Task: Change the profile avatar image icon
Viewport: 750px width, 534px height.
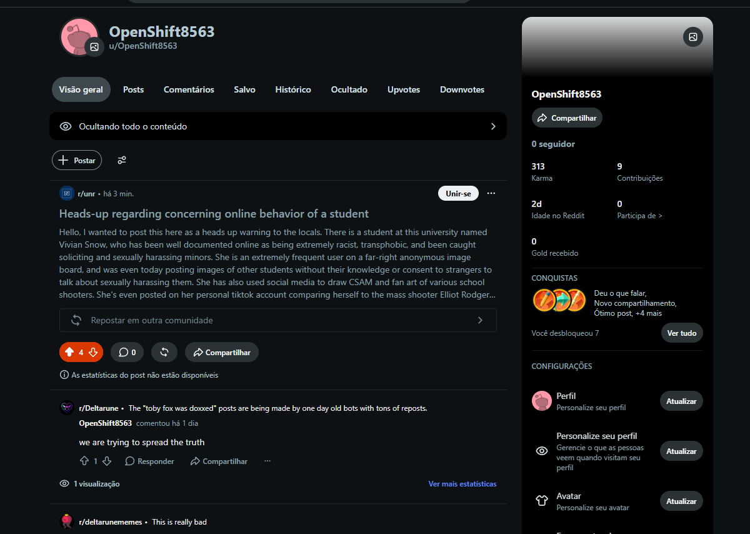Action: pyautogui.click(x=94, y=47)
